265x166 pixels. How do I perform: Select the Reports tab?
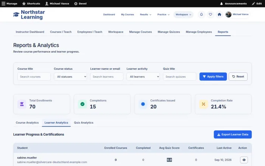[x=223, y=32]
